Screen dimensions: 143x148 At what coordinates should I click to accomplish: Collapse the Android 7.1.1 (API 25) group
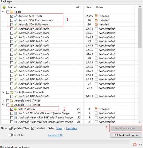tap(3, 105)
